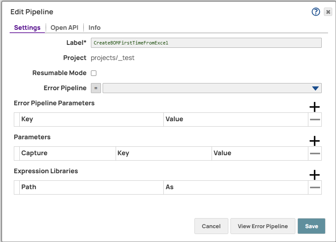Close the Edit Pipeline dialog
Viewport: 336px width, 242px height.
(x=328, y=12)
